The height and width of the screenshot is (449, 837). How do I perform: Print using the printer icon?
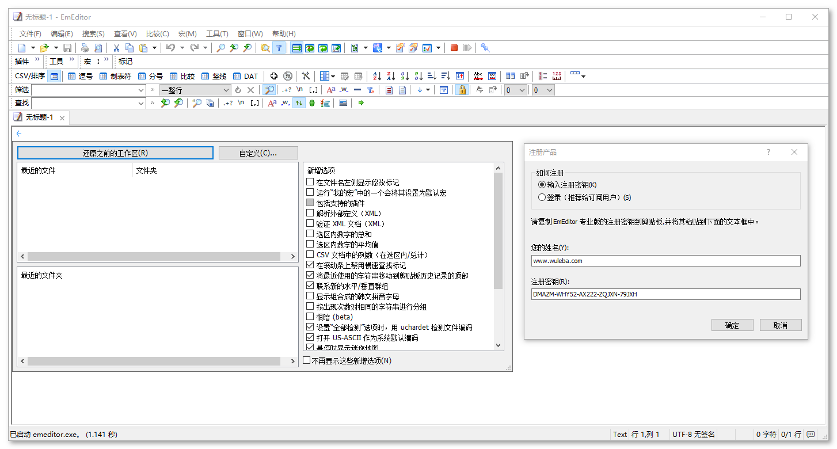[85, 48]
